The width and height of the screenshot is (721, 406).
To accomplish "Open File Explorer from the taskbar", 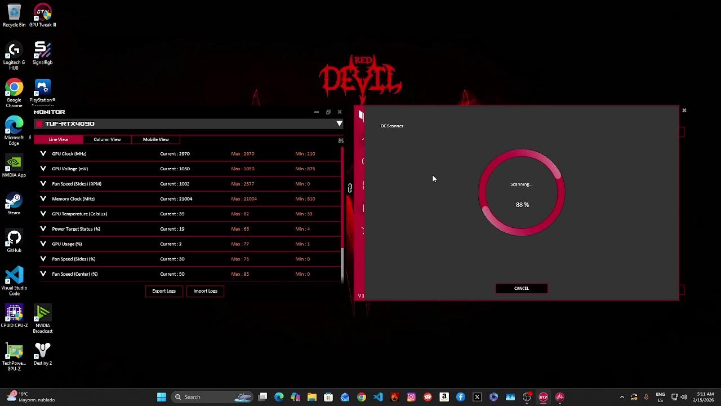I will pos(312,397).
